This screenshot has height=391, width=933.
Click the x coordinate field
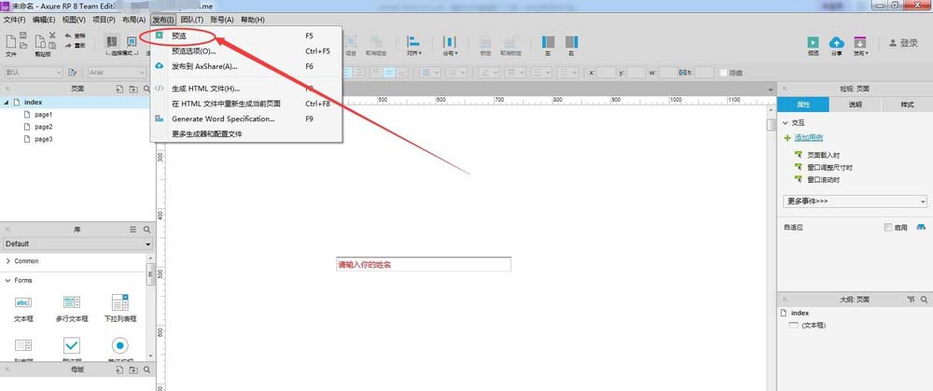(x=606, y=73)
